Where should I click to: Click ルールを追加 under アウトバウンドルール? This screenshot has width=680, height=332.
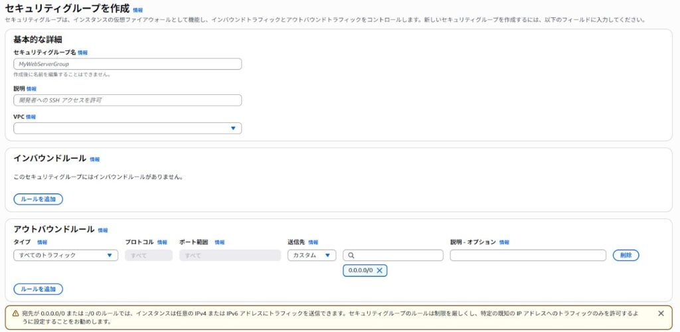pos(39,289)
